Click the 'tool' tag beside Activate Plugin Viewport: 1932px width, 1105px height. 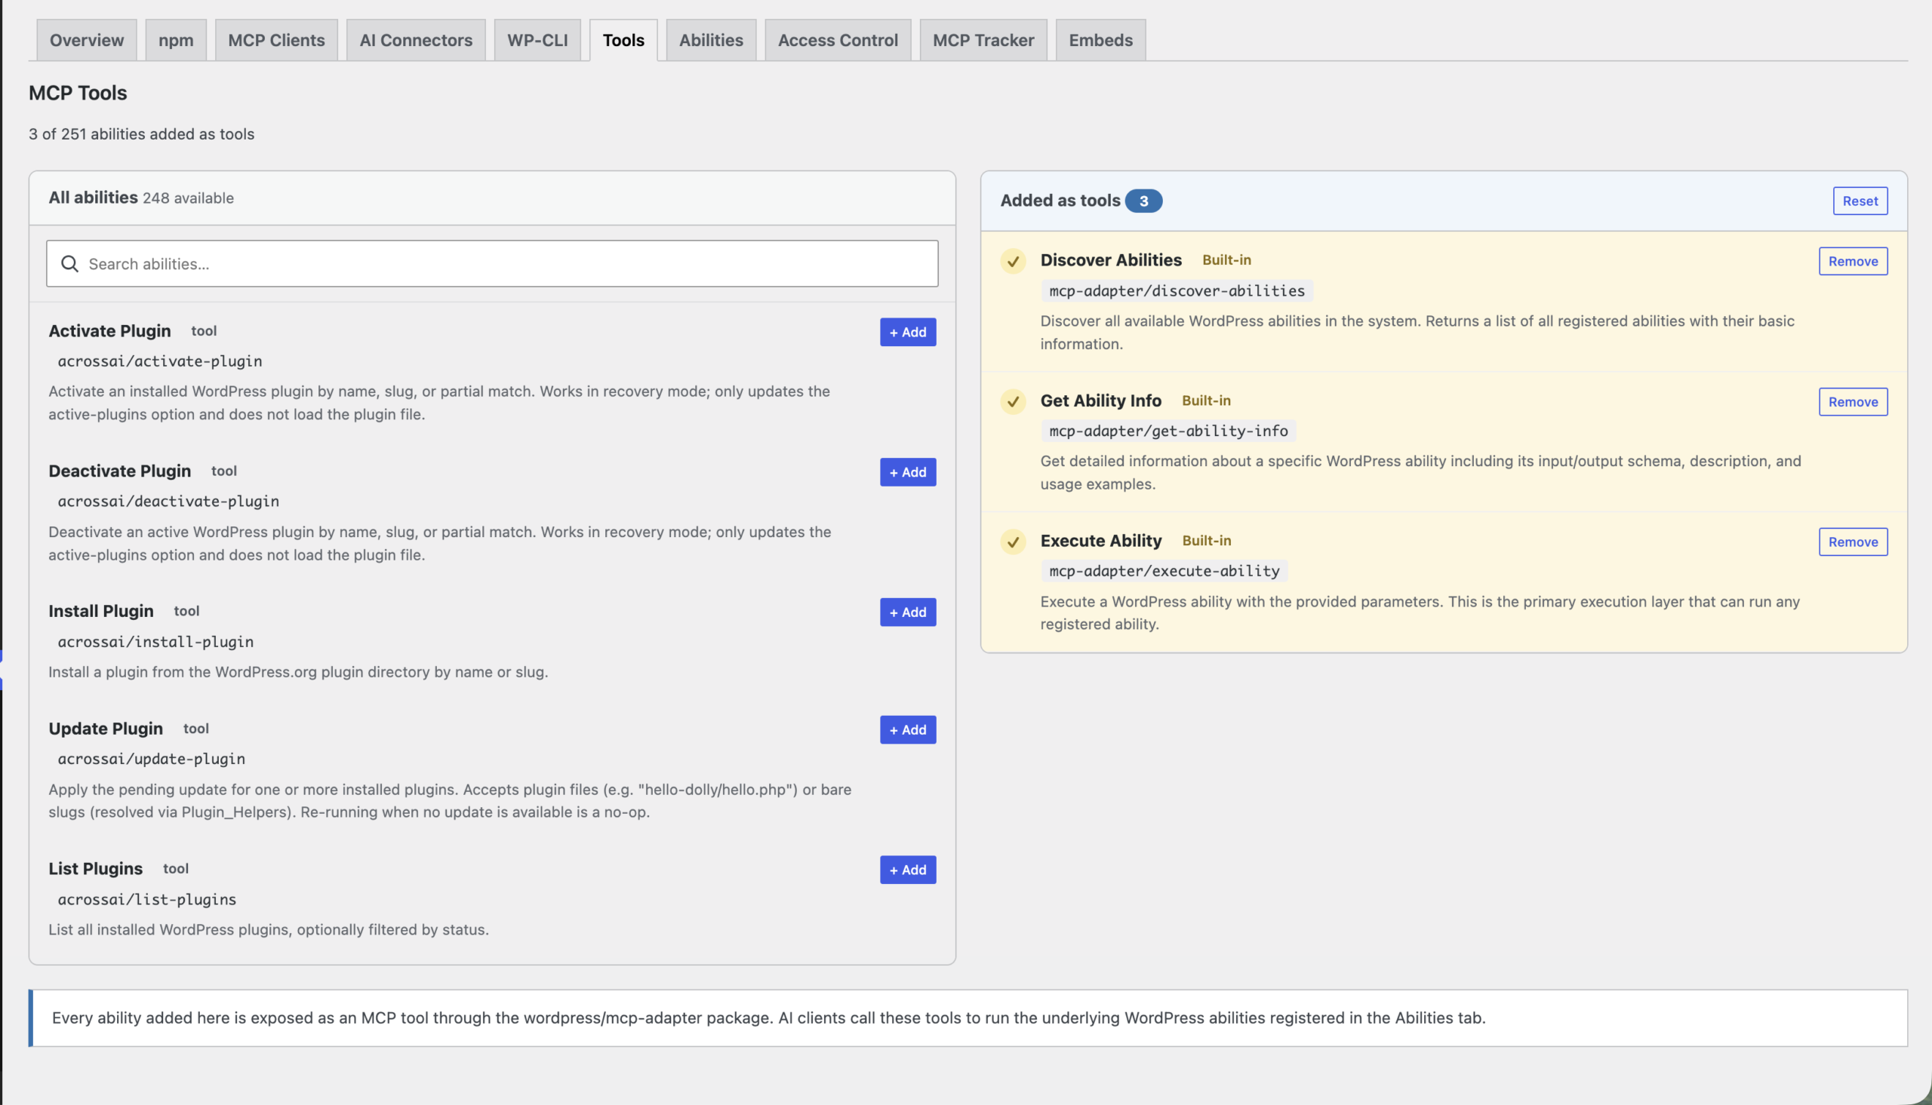pyautogui.click(x=205, y=331)
